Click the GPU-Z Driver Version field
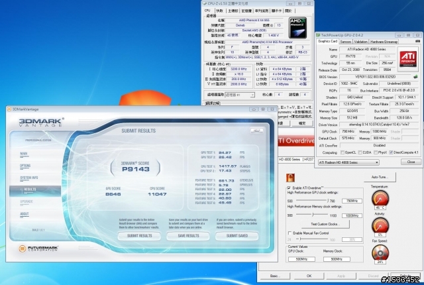 click(379, 125)
